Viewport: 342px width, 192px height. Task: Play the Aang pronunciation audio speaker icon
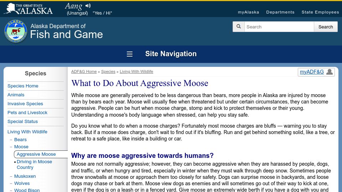point(88,6)
